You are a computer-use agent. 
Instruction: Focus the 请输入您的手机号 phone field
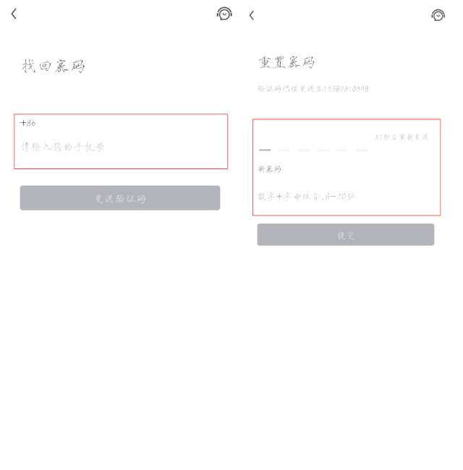tap(120, 147)
